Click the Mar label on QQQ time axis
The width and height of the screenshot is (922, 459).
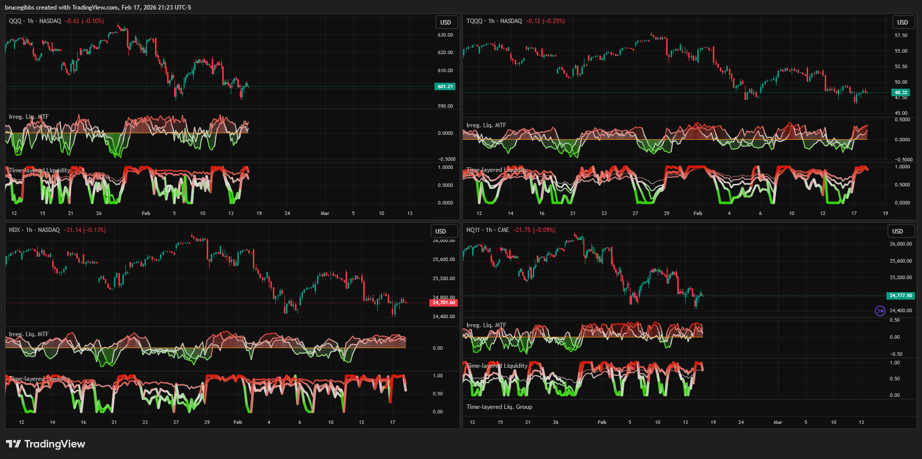pos(325,213)
